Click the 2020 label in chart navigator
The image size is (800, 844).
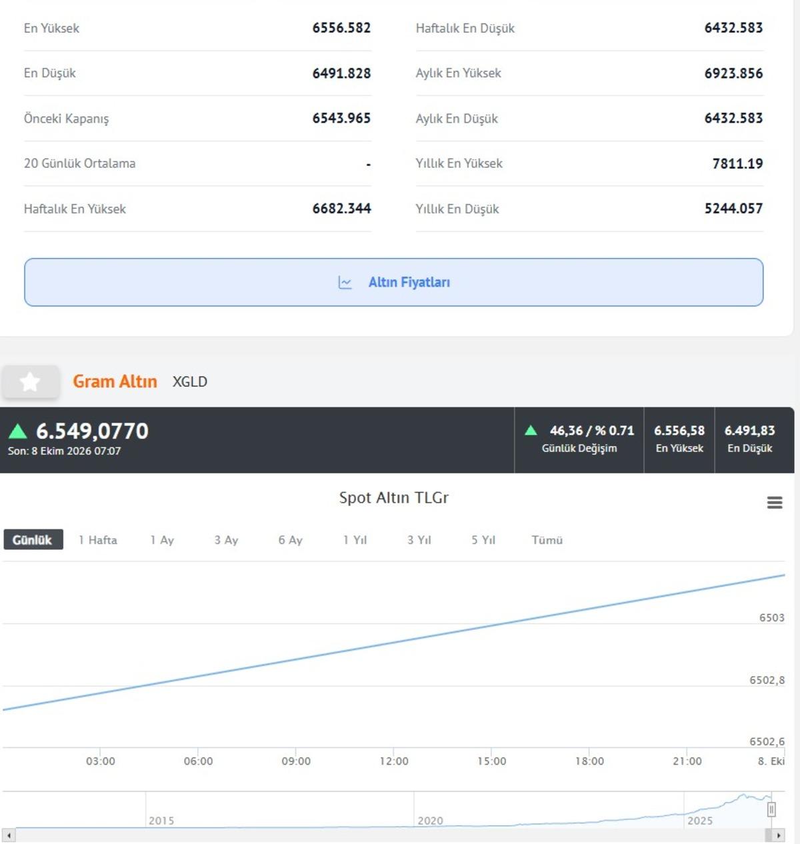pyautogui.click(x=430, y=821)
